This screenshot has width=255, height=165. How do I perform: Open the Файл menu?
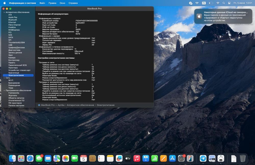pyautogui.click(x=42, y=3)
